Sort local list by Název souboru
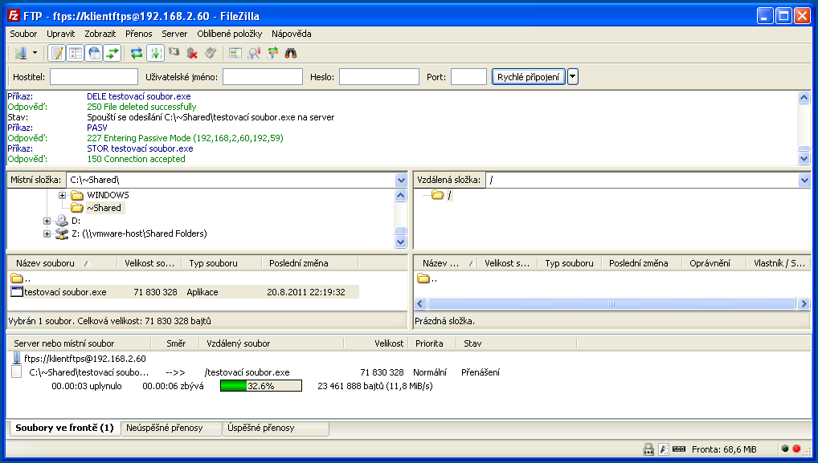The width and height of the screenshot is (818, 463). [62, 263]
